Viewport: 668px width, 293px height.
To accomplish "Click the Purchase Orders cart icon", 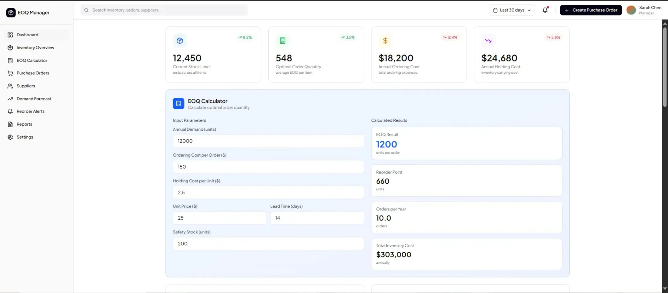I will pyautogui.click(x=10, y=73).
